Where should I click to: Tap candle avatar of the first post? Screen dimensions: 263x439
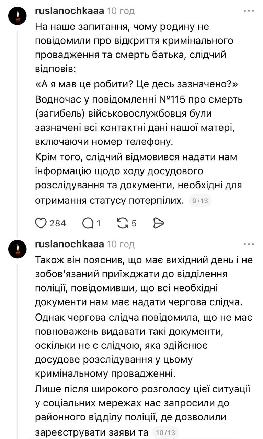point(17,16)
